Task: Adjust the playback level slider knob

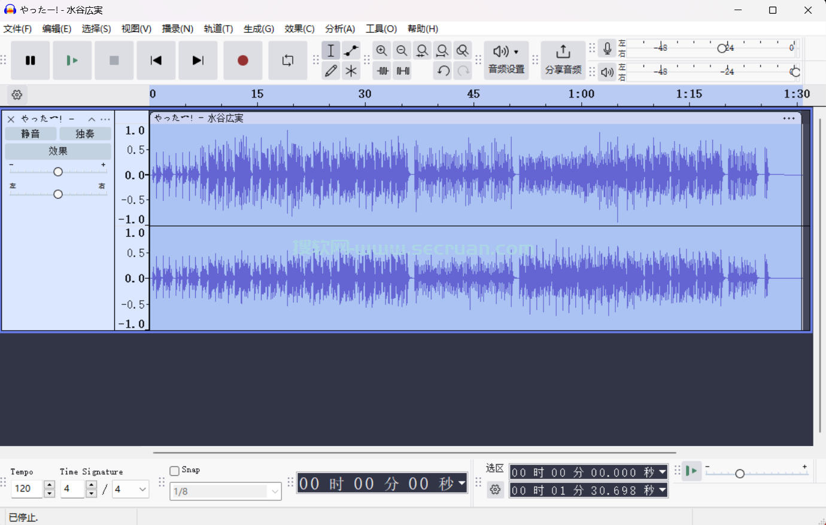Action: 795,72
